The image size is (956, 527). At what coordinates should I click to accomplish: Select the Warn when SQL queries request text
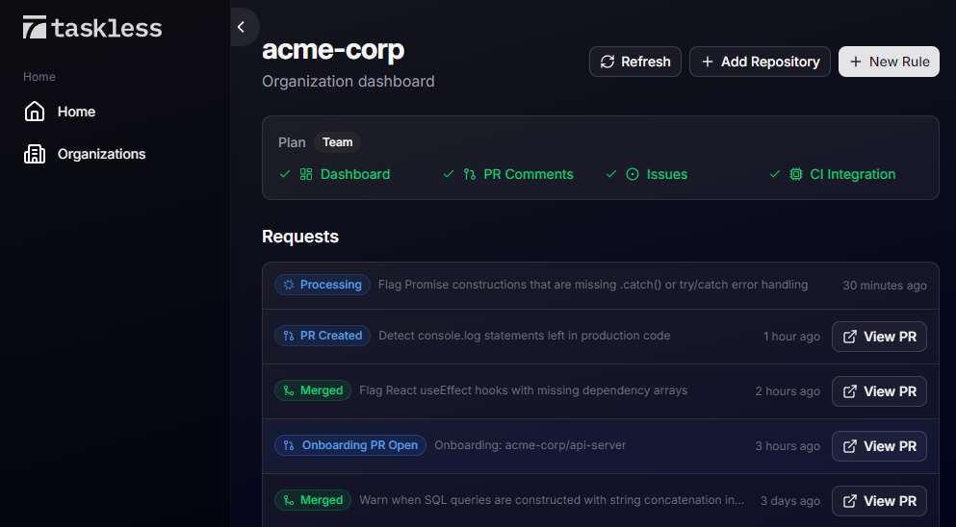click(552, 500)
